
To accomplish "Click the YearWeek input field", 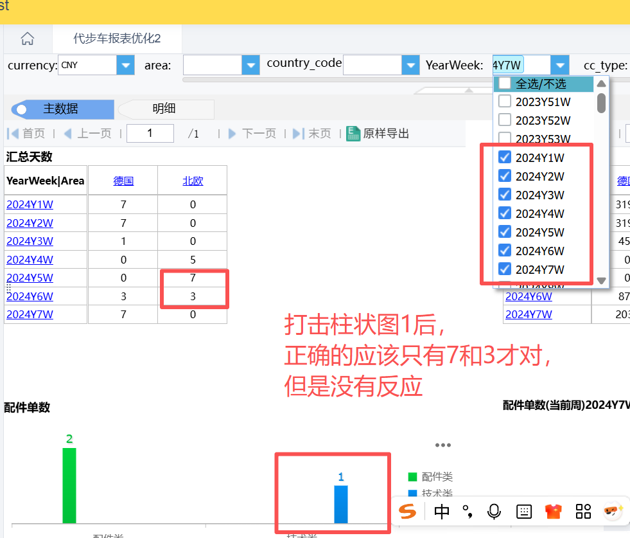I will pos(521,65).
